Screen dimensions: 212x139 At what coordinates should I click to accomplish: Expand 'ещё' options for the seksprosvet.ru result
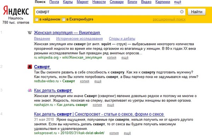(127, 133)
